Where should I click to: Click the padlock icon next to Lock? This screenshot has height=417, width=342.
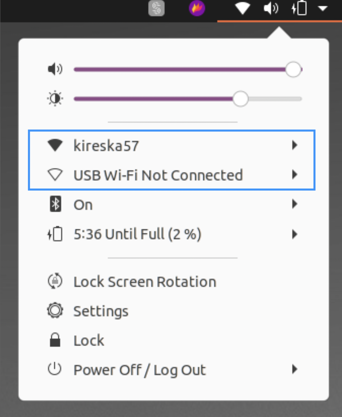pos(55,340)
